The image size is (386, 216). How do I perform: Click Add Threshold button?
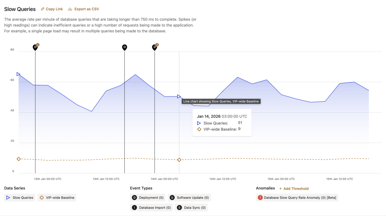294,188
